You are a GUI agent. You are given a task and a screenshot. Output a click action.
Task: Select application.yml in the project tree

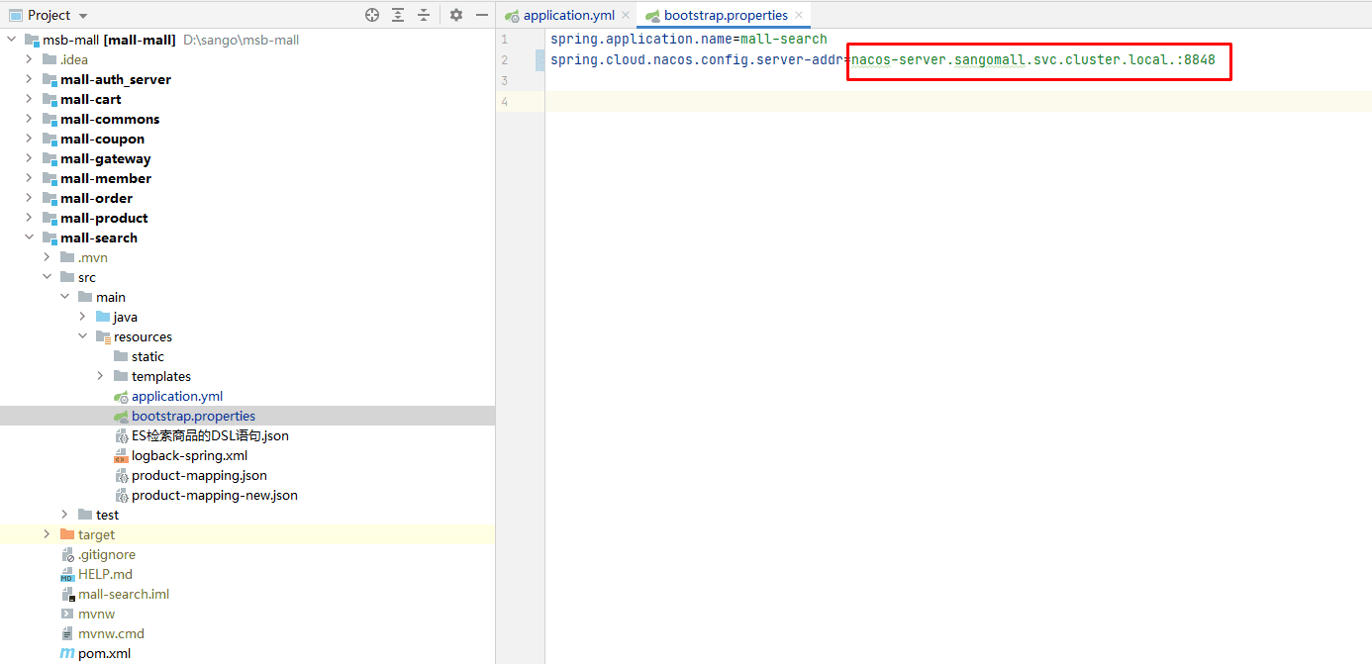pos(177,396)
